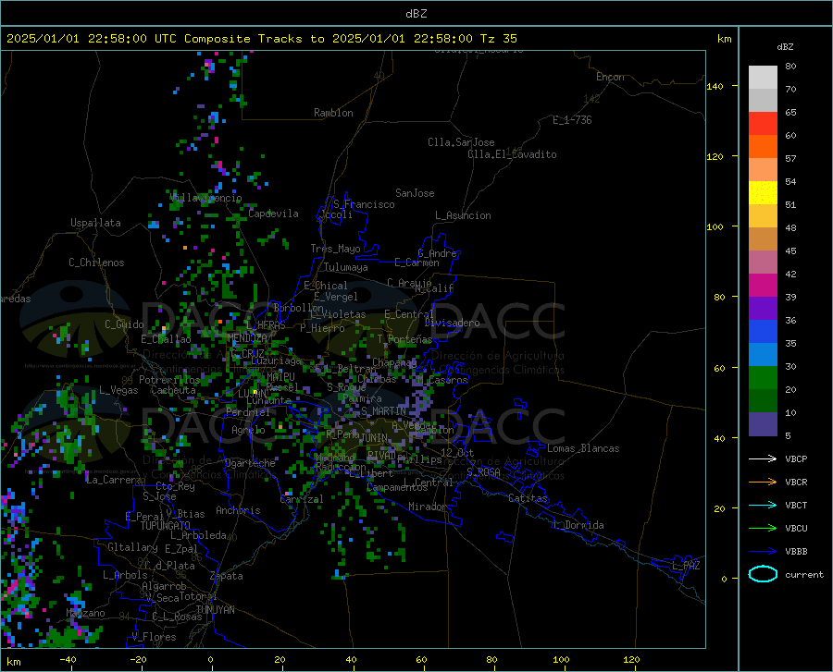Viewport: 833px width, 672px height.
Task: Pick the purple 39–36 dBZ swatch
Action: pyautogui.click(x=763, y=309)
